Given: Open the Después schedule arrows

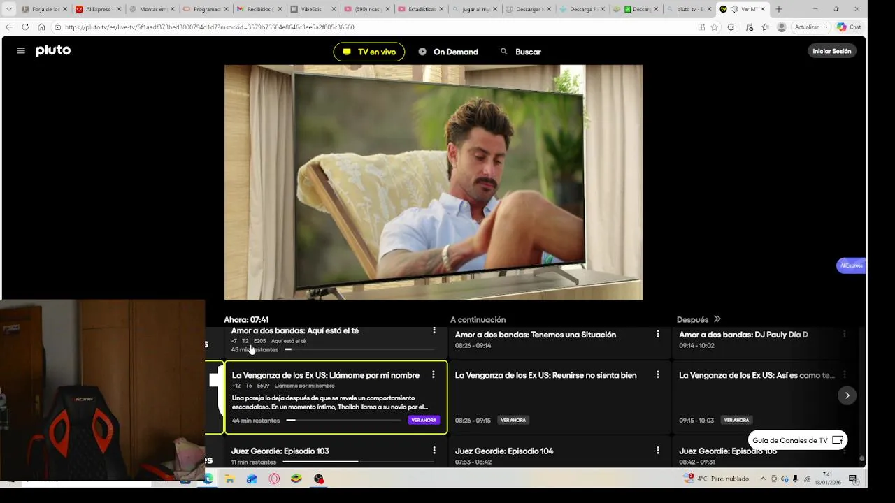Looking at the screenshot, I should point(717,319).
